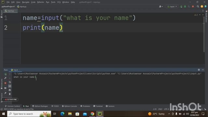Click UTF-8 encoding in status bar
The height and width of the screenshot is (117, 208).
pyautogui.click(x=166, y=109)
